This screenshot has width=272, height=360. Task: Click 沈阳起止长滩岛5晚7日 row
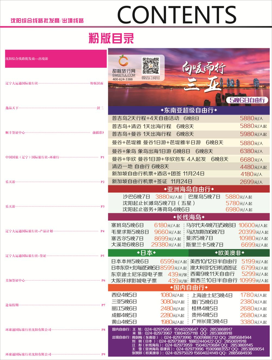pos(187,203)
